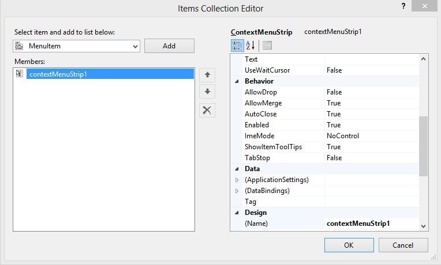Collapse the Design category
Screen dimensions: 441x265
coord(237,213)
